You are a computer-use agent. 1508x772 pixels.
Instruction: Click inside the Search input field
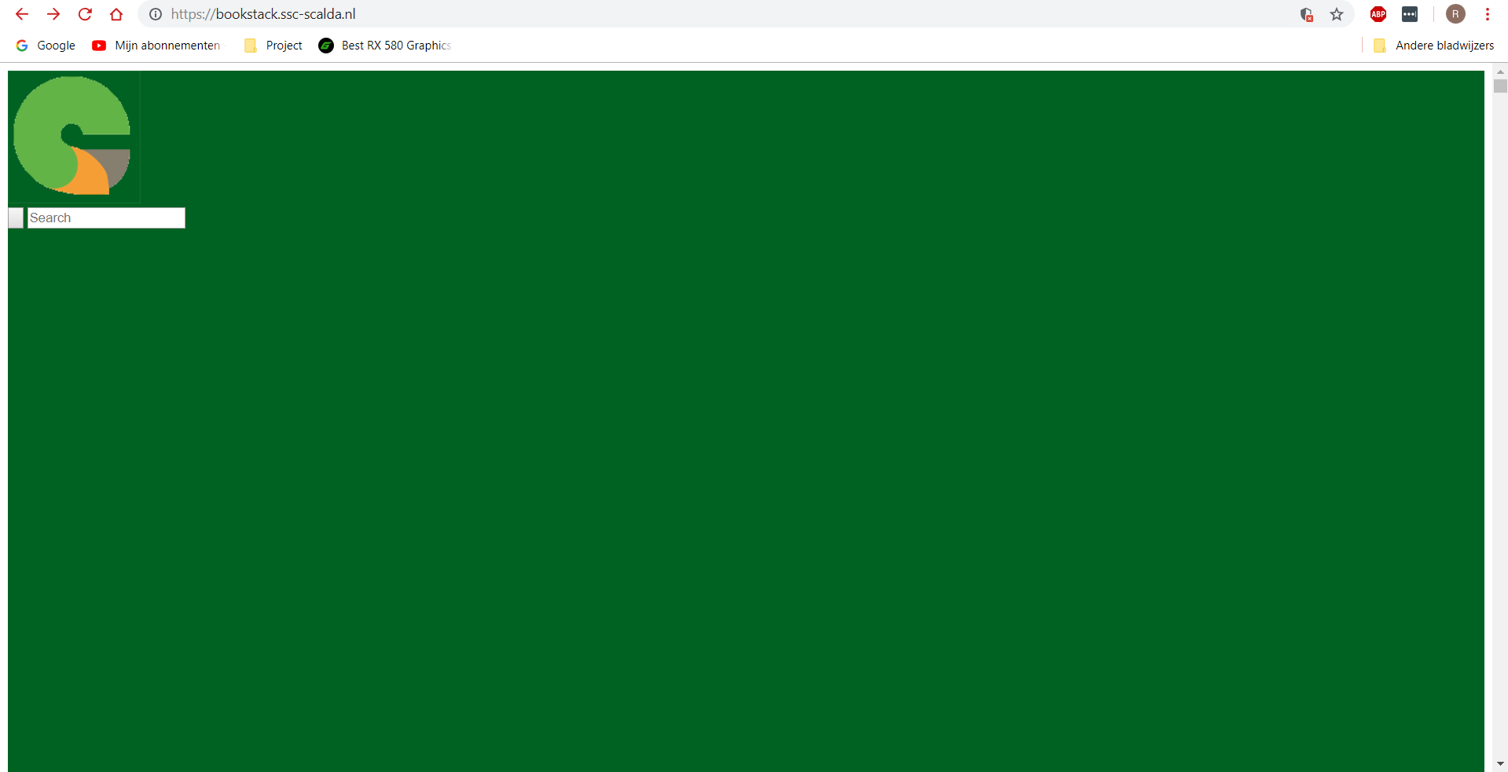coord(106,218)
